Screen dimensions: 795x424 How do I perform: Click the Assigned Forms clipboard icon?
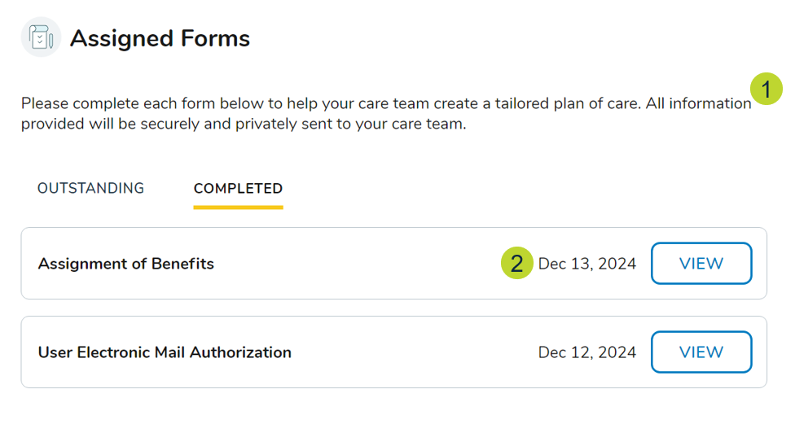click(41, 37)
